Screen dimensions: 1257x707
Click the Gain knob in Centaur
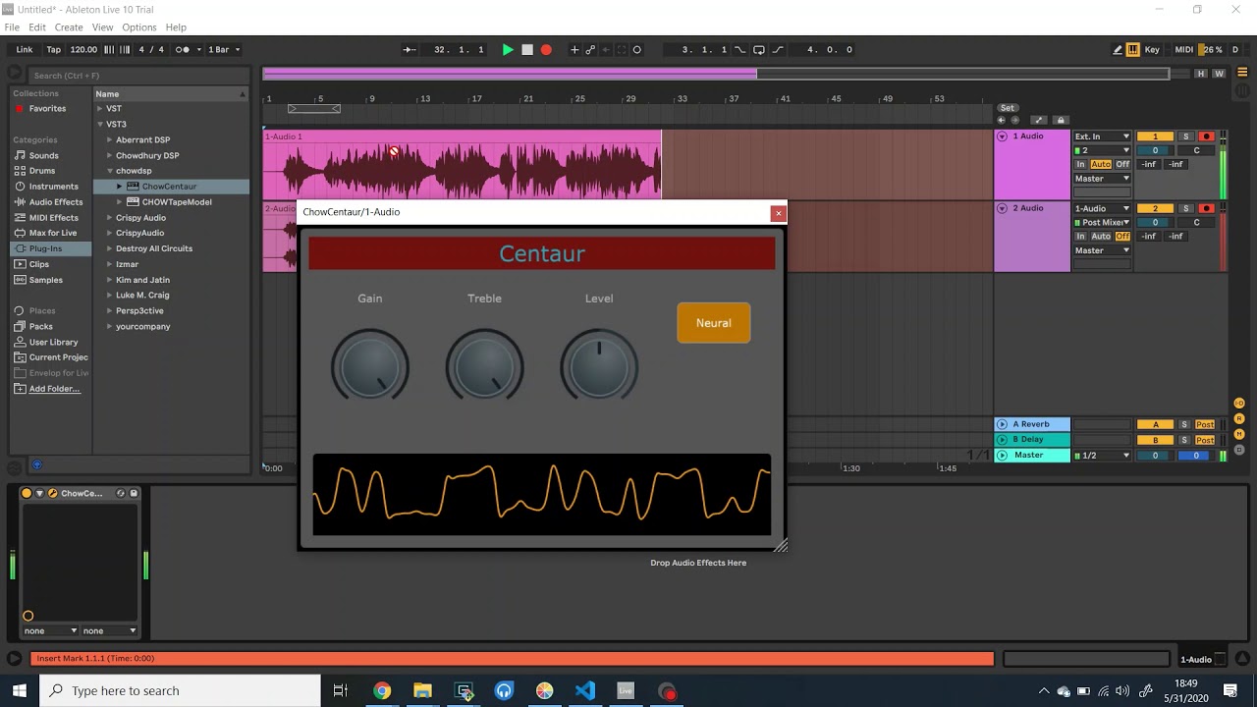(x=370, y=366)
